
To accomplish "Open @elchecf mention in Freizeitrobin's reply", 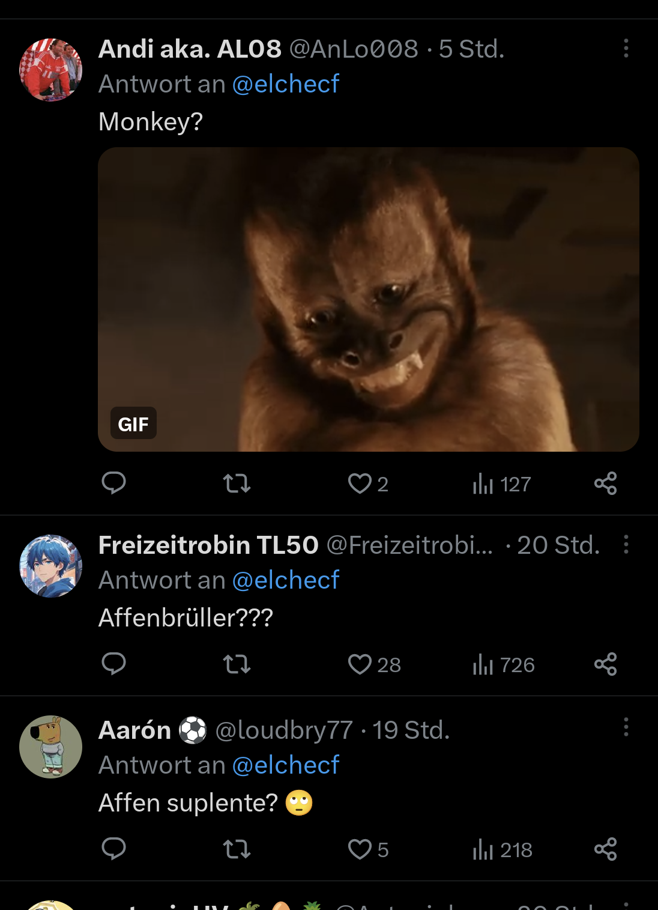I will [286, 580].
